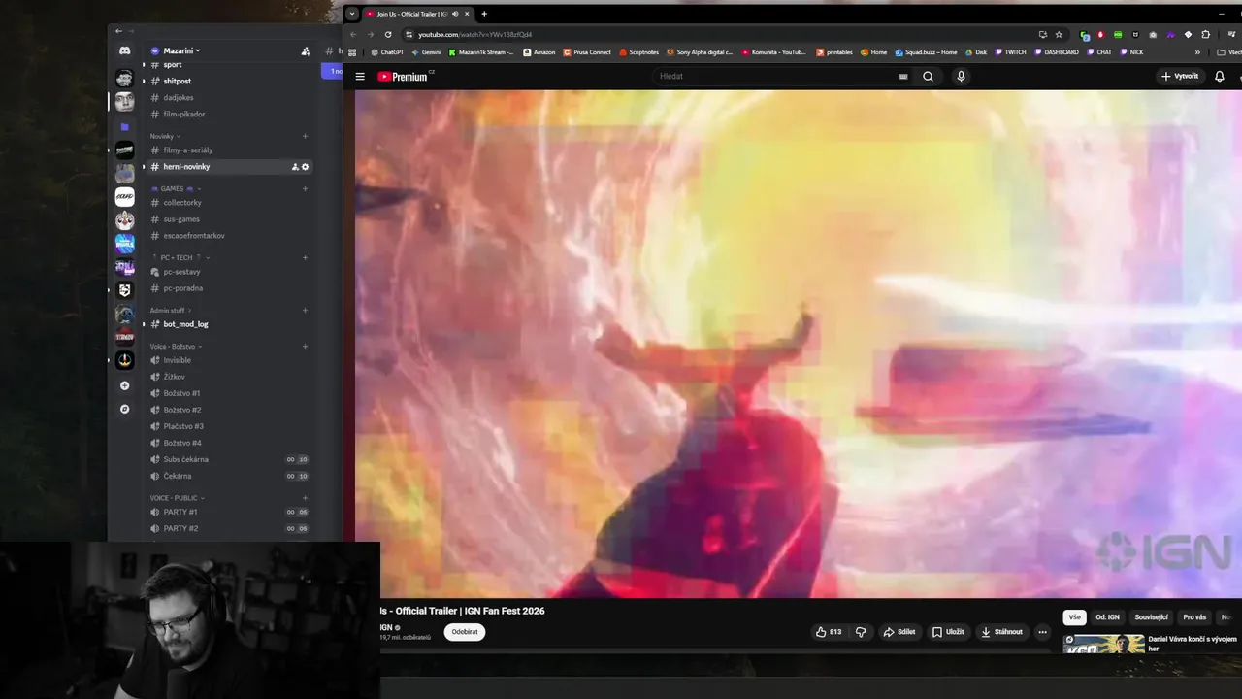Select the Související filter chip
Screen dimensions: 1242x699
click(x=1151, y=617)
